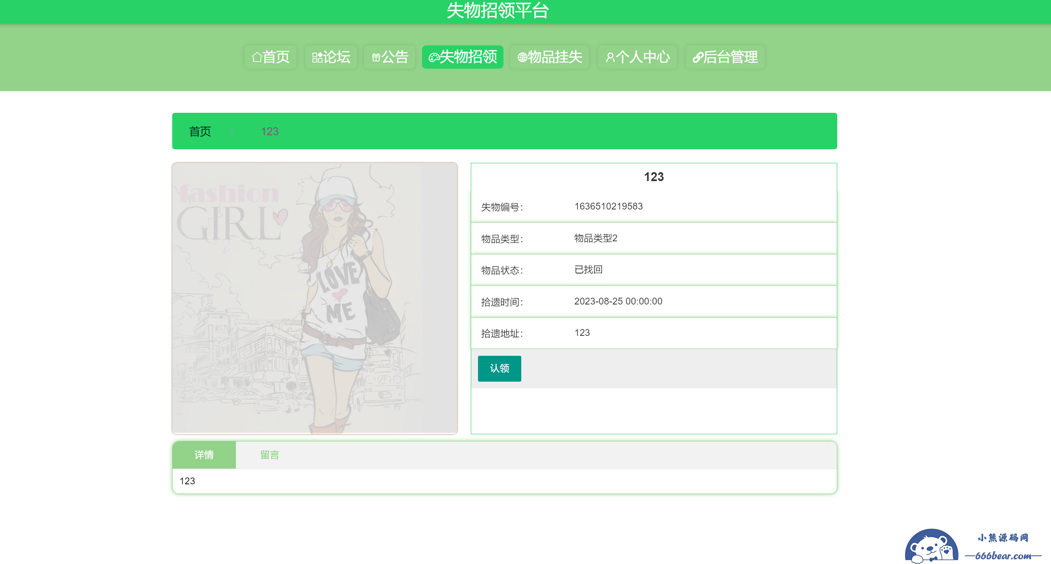The image size is (1051, 564).
Task: Click the 123 breadcrumb item
Action: (270, 131)
